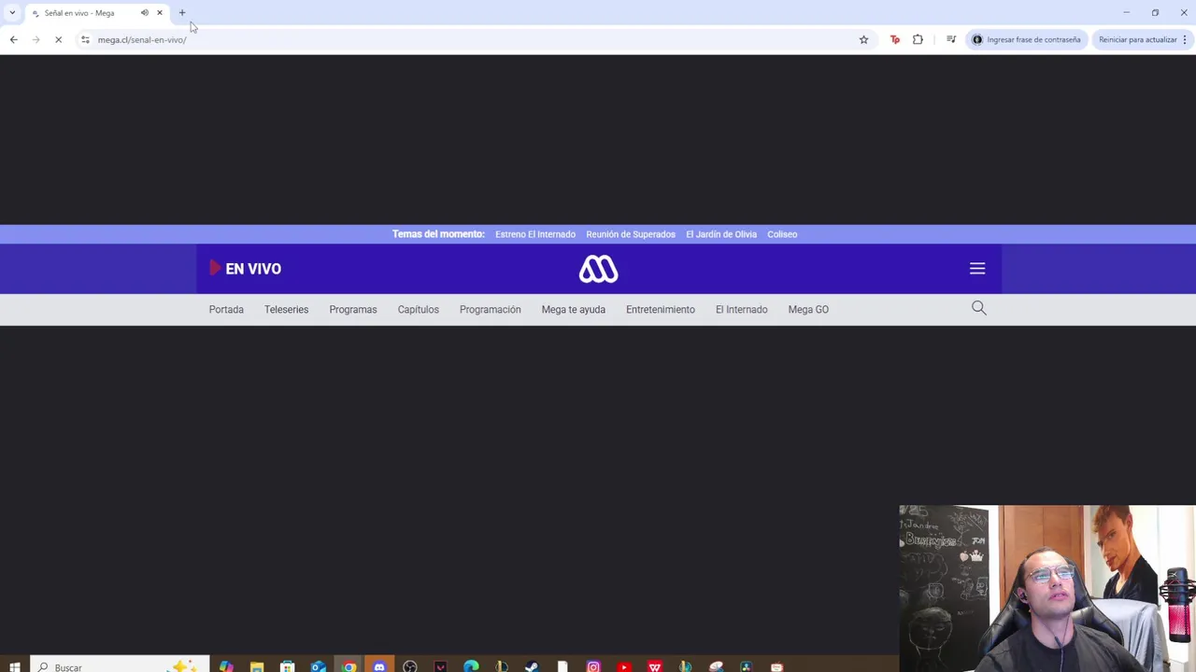Go back with the browser back arrow
1196x672 pixels.
[13, 39]
